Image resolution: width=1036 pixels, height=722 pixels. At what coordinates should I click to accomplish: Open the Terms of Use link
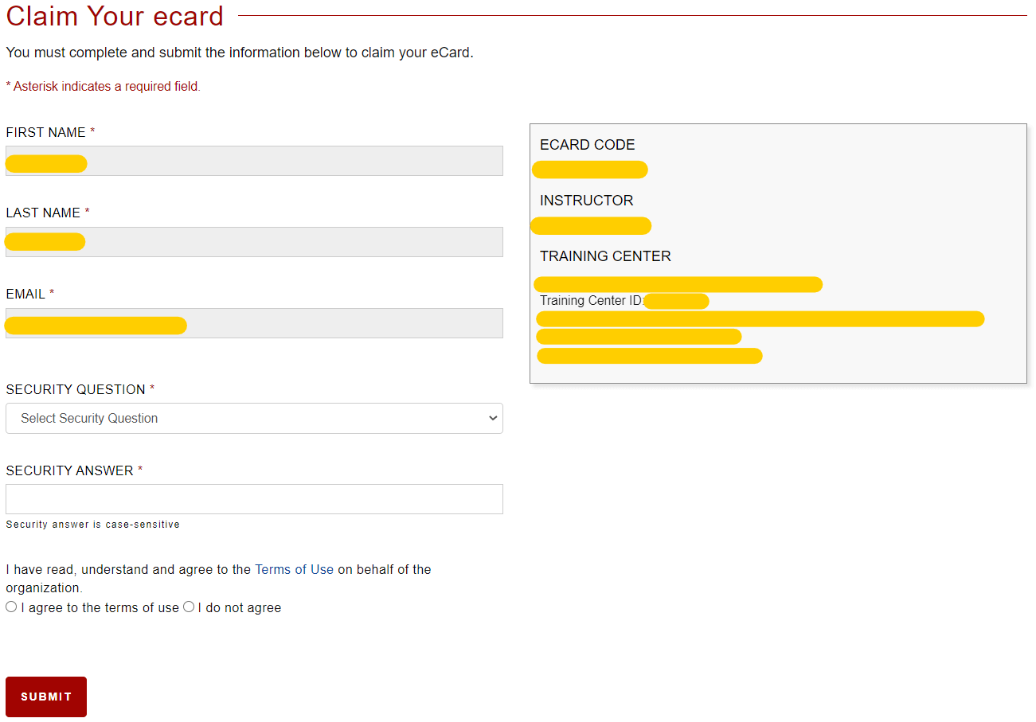[x=294, y=569]
